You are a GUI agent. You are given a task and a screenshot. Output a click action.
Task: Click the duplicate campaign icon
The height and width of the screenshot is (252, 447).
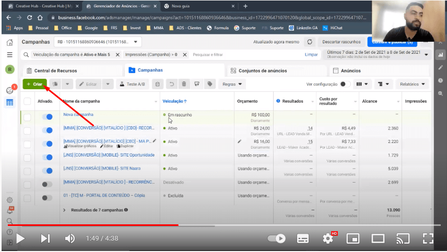click(x=55, y=84)
